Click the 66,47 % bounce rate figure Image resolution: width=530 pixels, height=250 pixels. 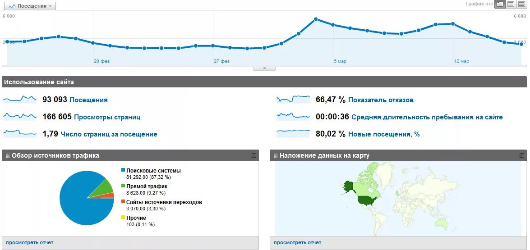tap(331, 100)
